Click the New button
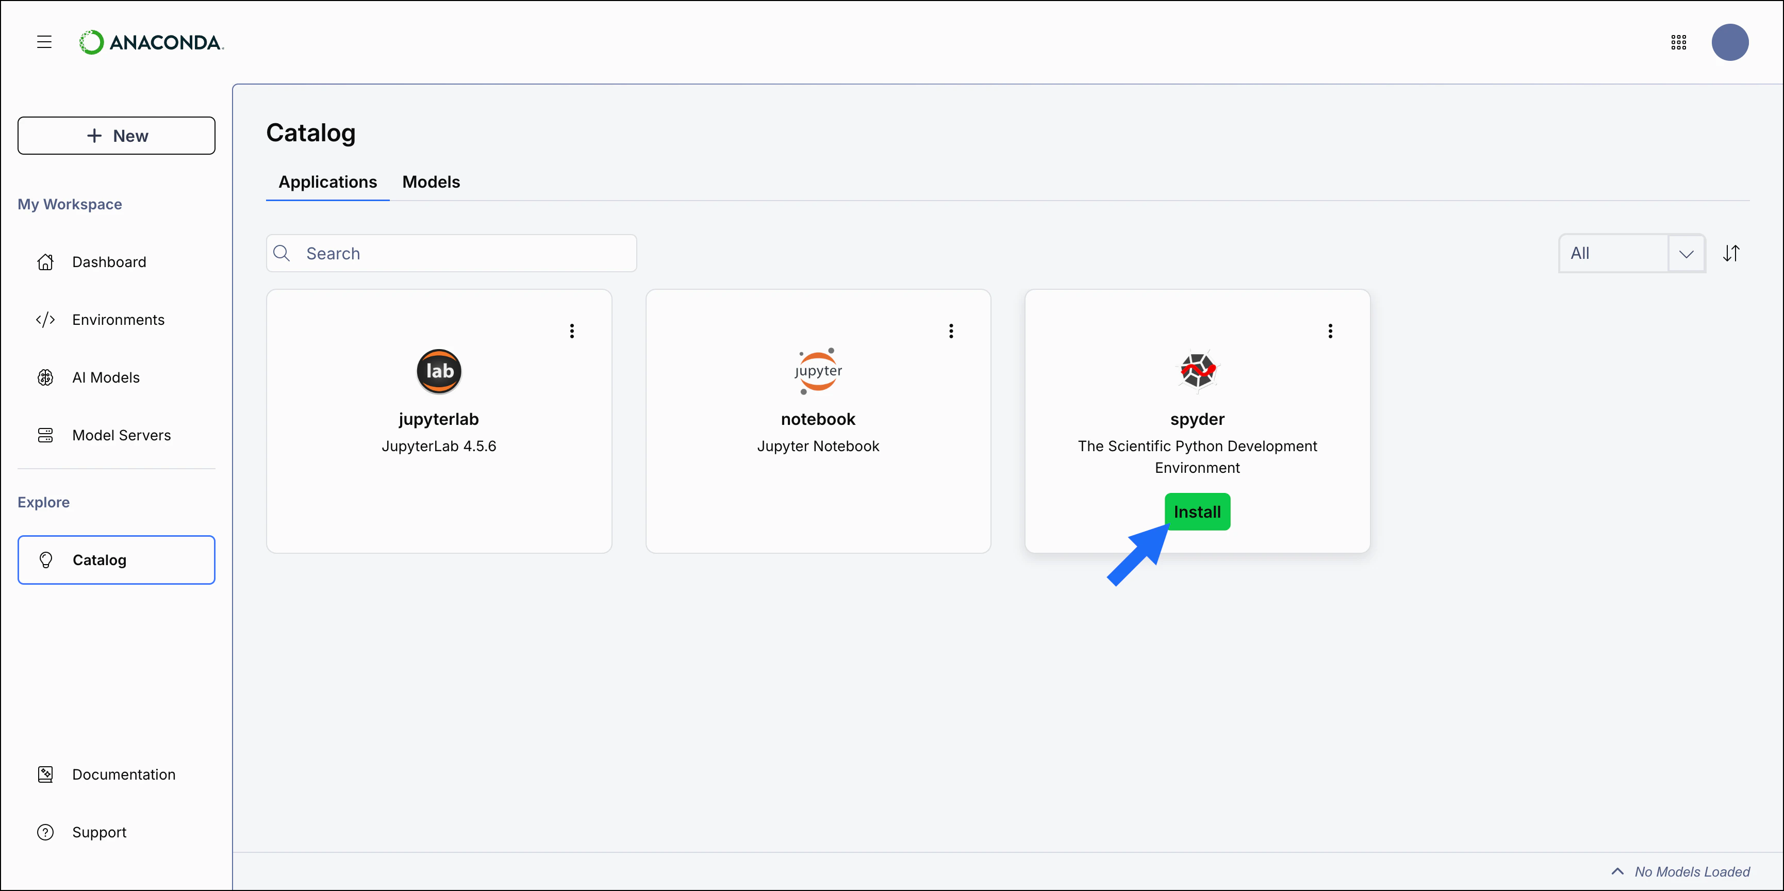This screenshot has height=891, width=1784. (x=117, y=136)
